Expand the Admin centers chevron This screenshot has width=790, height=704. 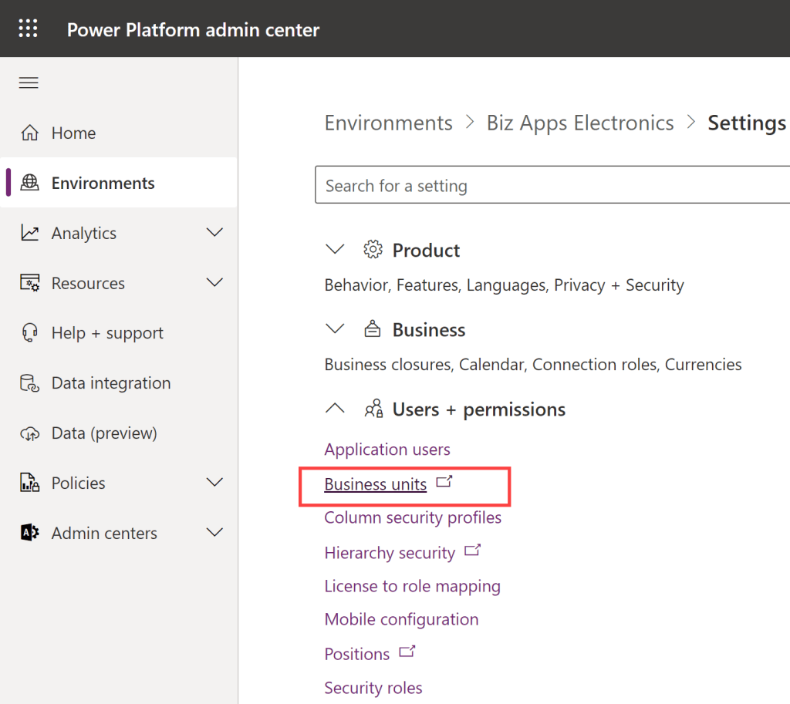(215, 533)
